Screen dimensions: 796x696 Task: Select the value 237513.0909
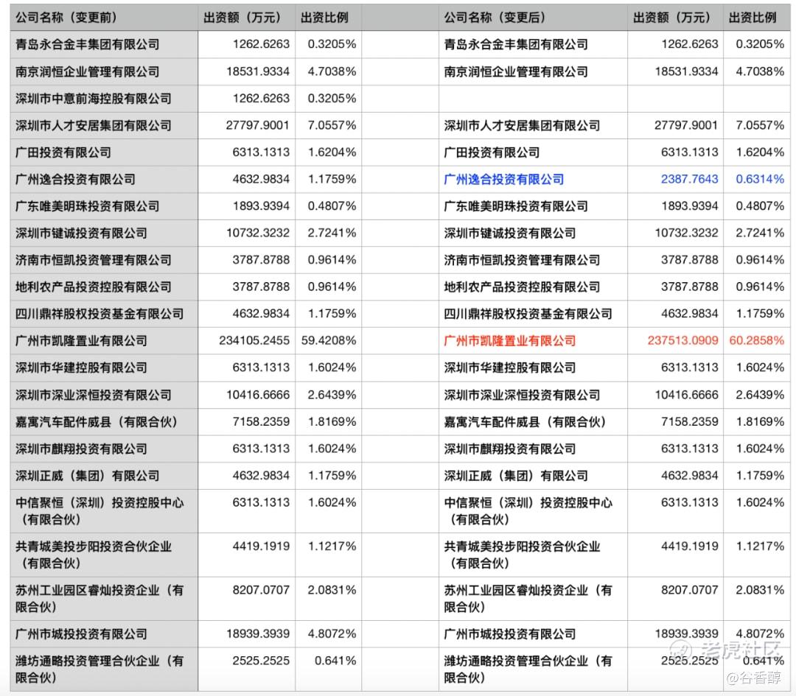[682, 340]
